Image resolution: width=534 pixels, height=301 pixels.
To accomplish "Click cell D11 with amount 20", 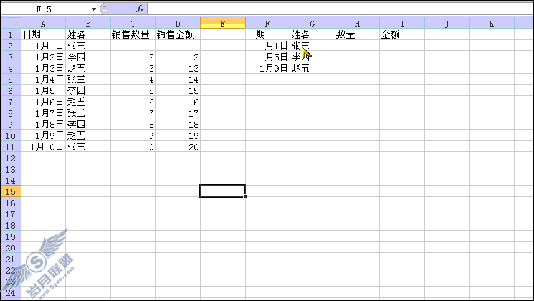I will (178, 146).
